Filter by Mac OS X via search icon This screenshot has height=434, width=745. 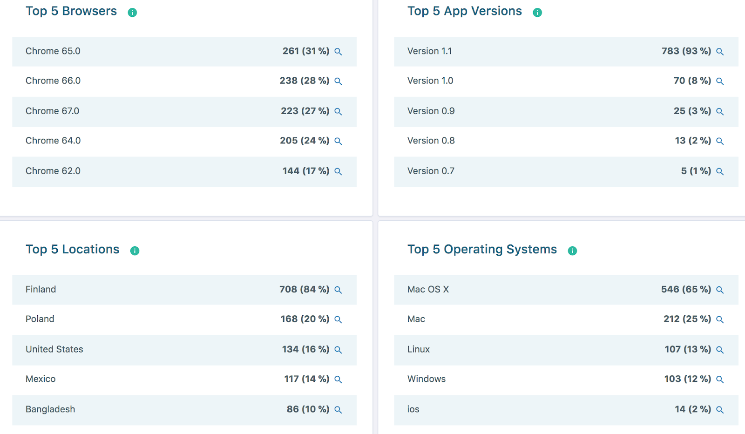coord(720,290)
